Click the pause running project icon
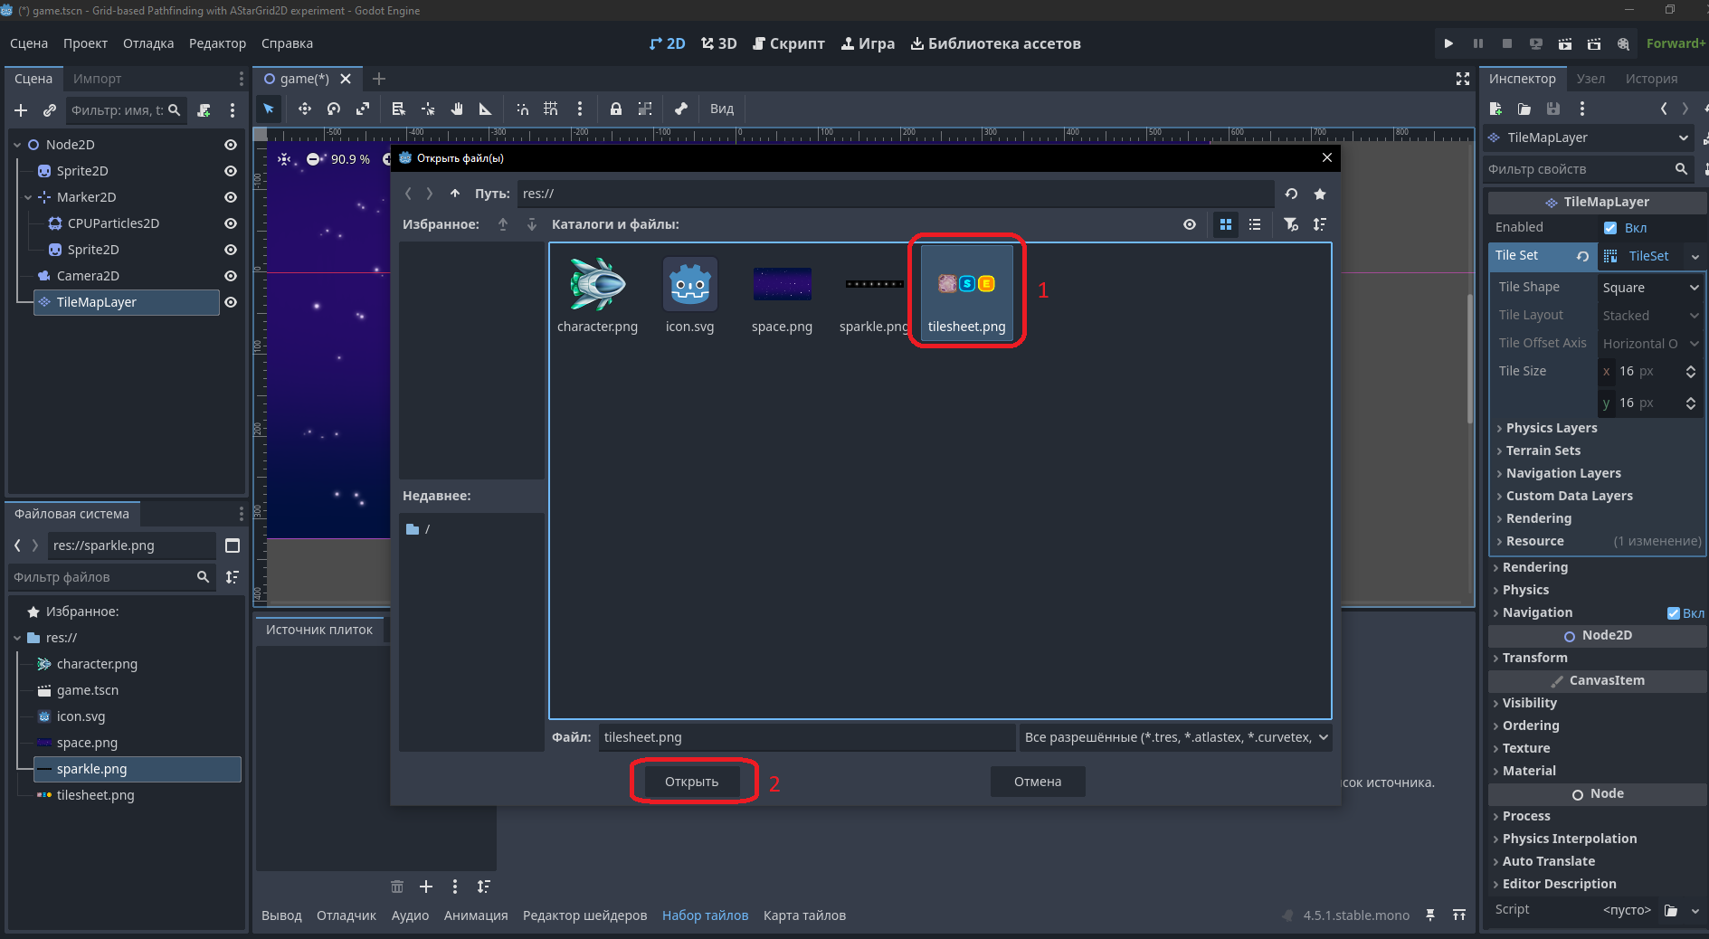 pyautogui.click(x=1477, y=43)
